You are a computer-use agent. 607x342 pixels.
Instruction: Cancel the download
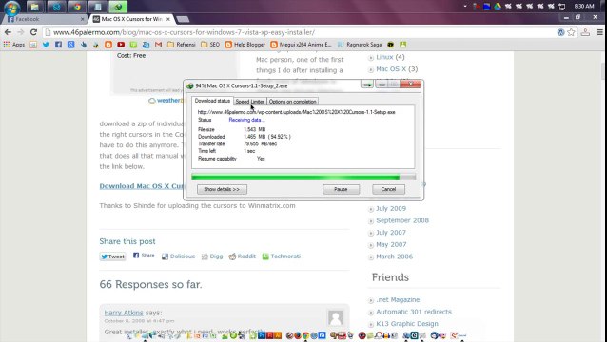[389, 189]
